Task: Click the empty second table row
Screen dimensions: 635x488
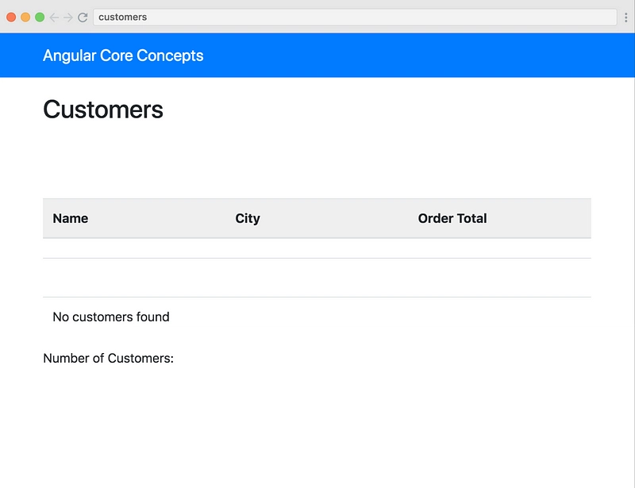Action: [317, 278]
